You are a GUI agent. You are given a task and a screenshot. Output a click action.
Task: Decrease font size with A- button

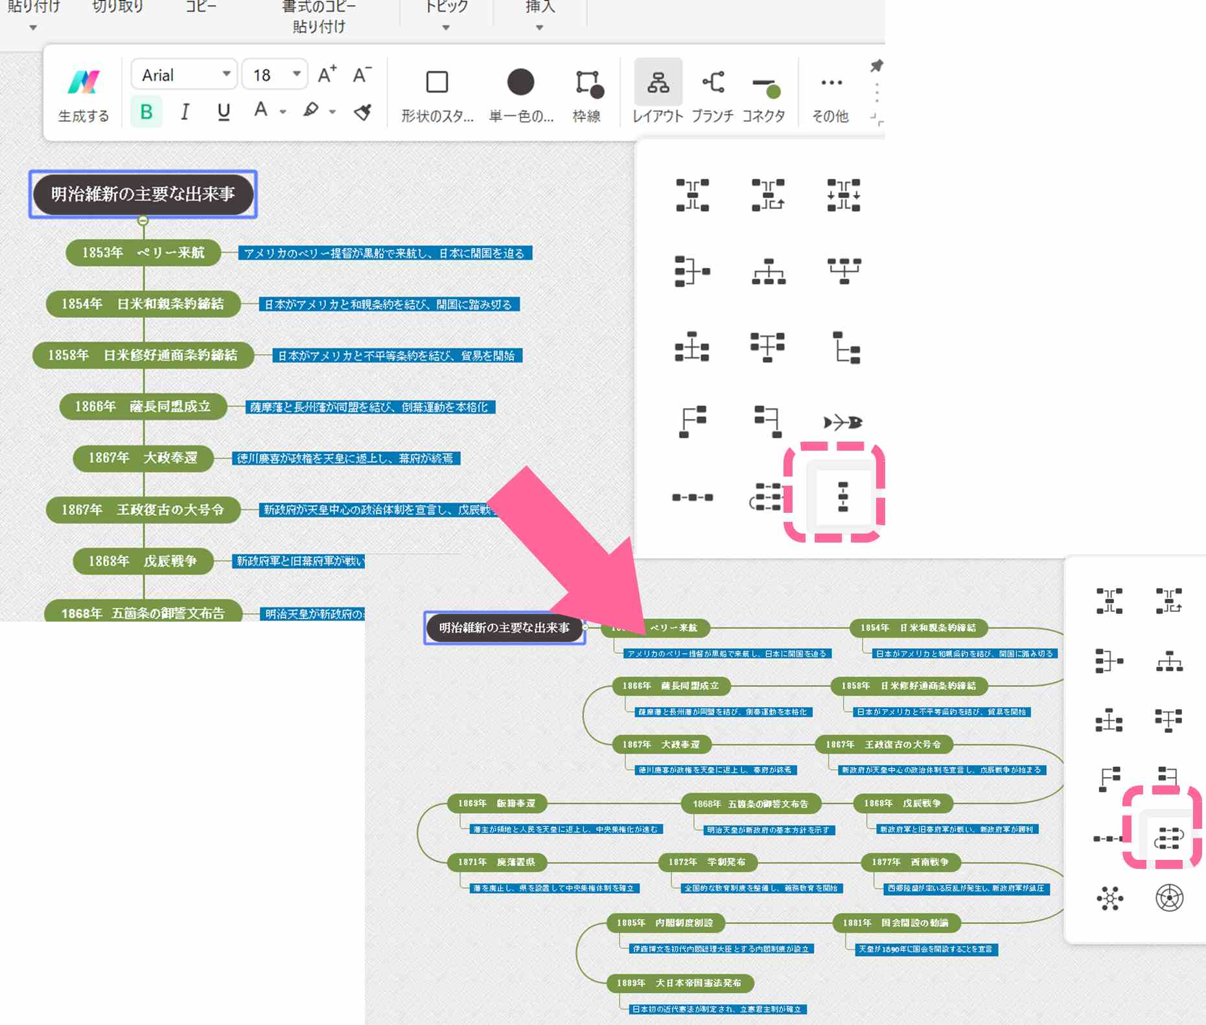[362, 74]
